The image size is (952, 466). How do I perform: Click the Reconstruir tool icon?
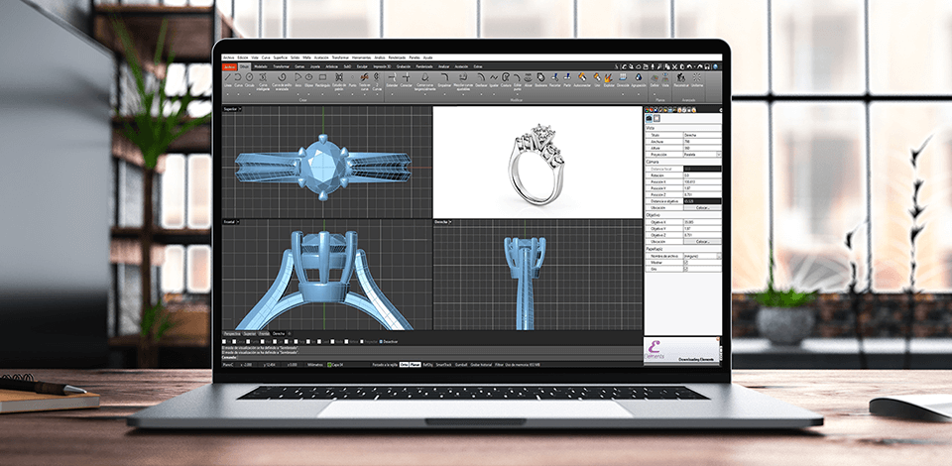[x=681, y=77]
